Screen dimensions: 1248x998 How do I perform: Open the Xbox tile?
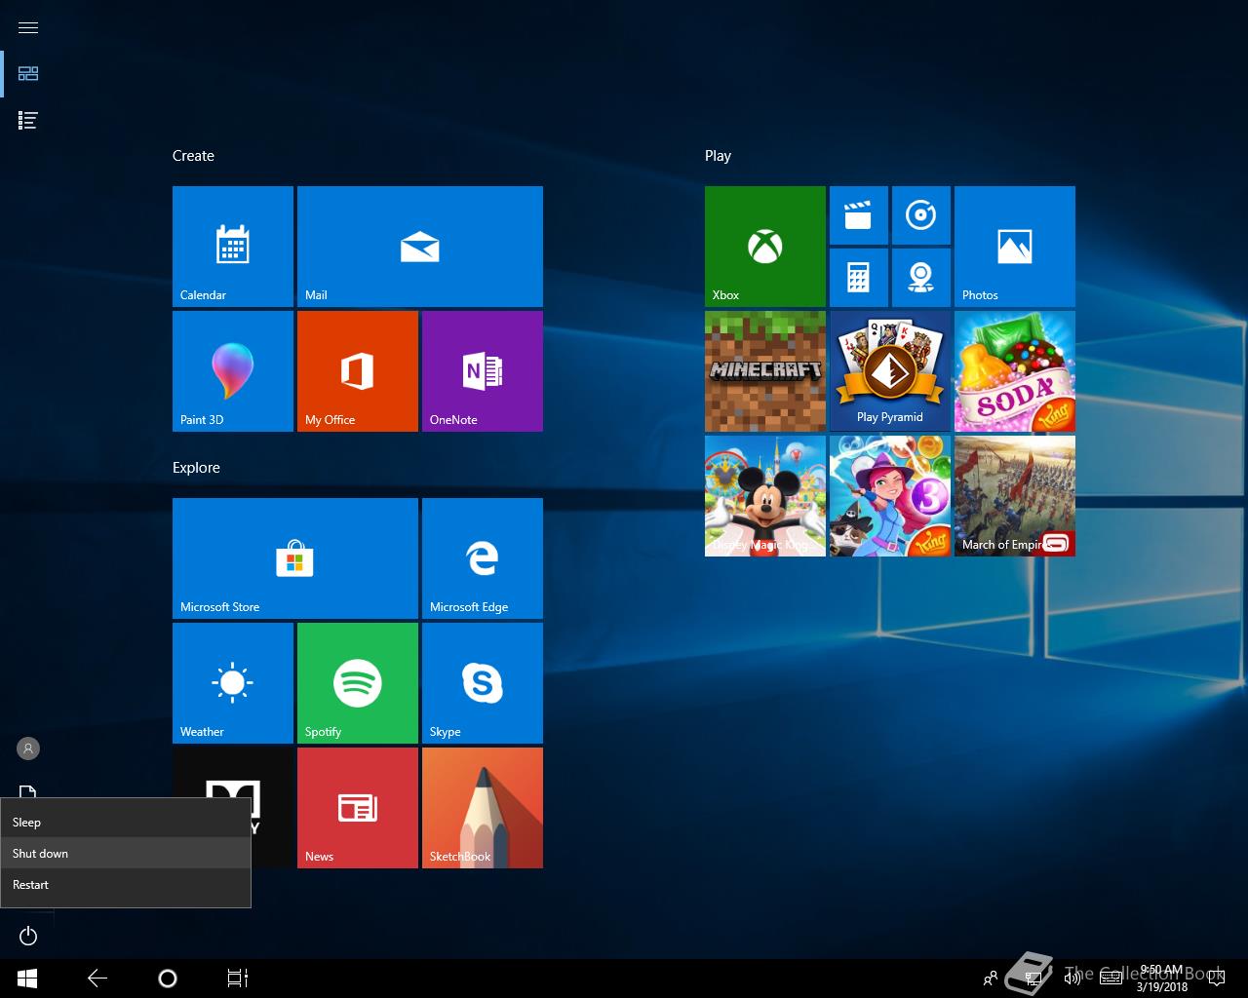tap(765, 247)
